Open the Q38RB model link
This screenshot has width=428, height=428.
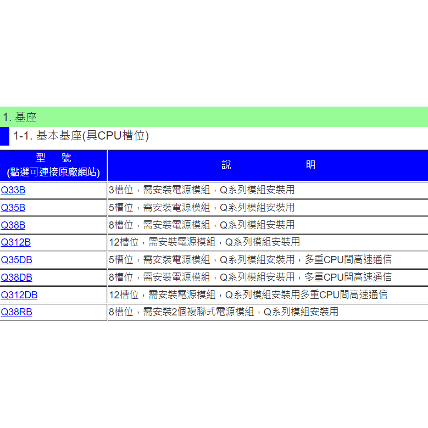[x=16, y=312]
